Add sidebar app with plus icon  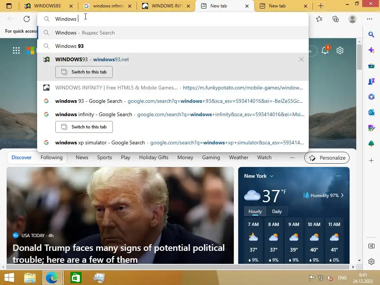(x=371, y=160)
